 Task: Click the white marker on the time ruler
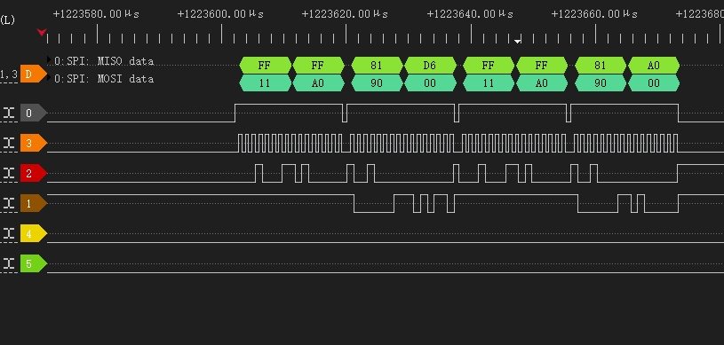tap(518, 41)
